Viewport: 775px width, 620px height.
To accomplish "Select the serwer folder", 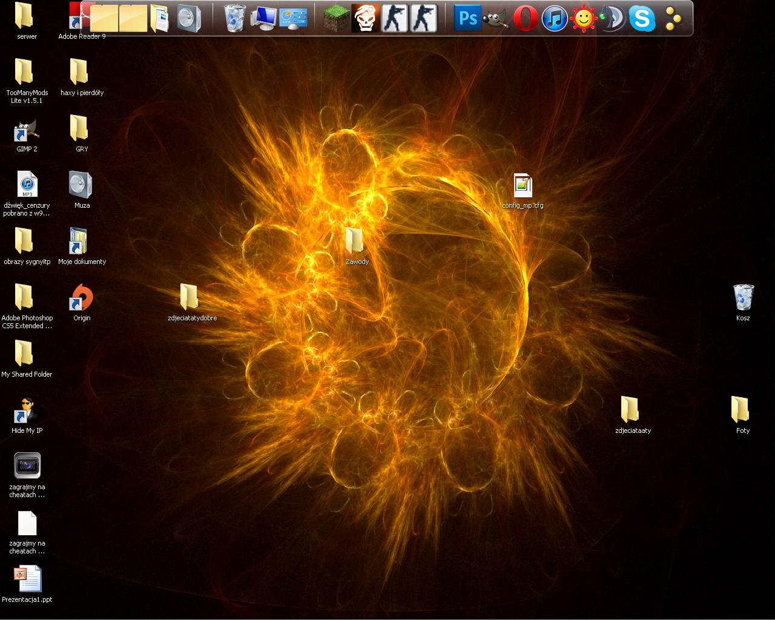I will 27,21.
